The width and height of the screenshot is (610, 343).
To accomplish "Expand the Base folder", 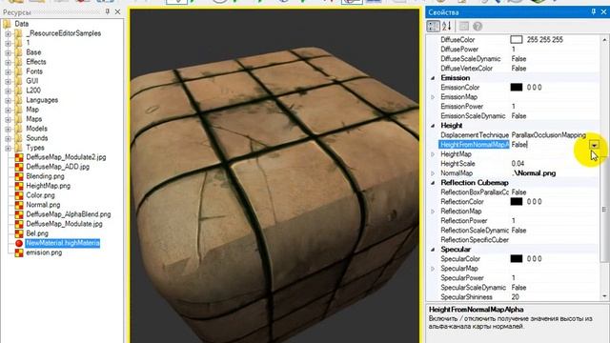I will [8, 52].
